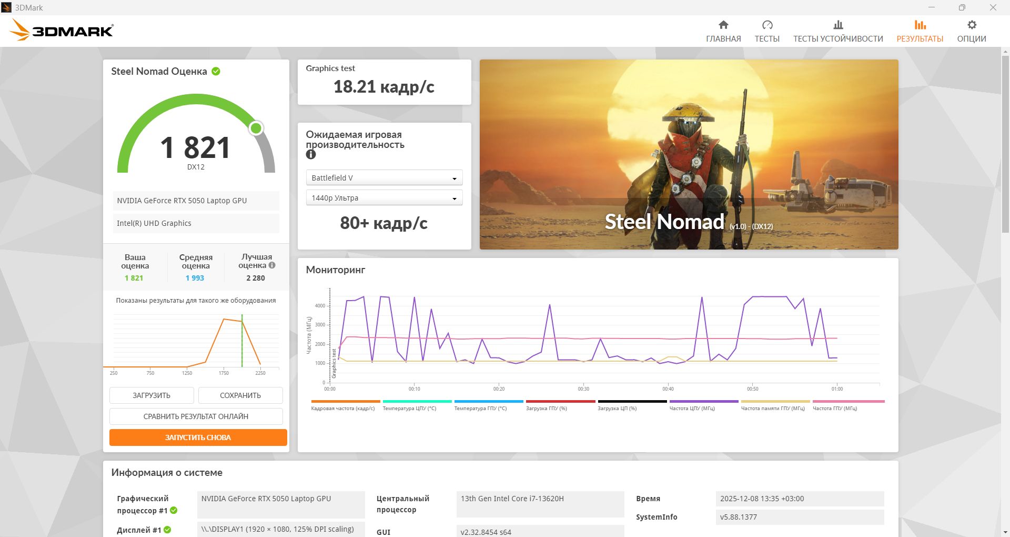This screenshot has height=537, width=1010.
Task: Click the 13th Gen Intel Core i7-13620H field
Action: click(x=540, y=504)
